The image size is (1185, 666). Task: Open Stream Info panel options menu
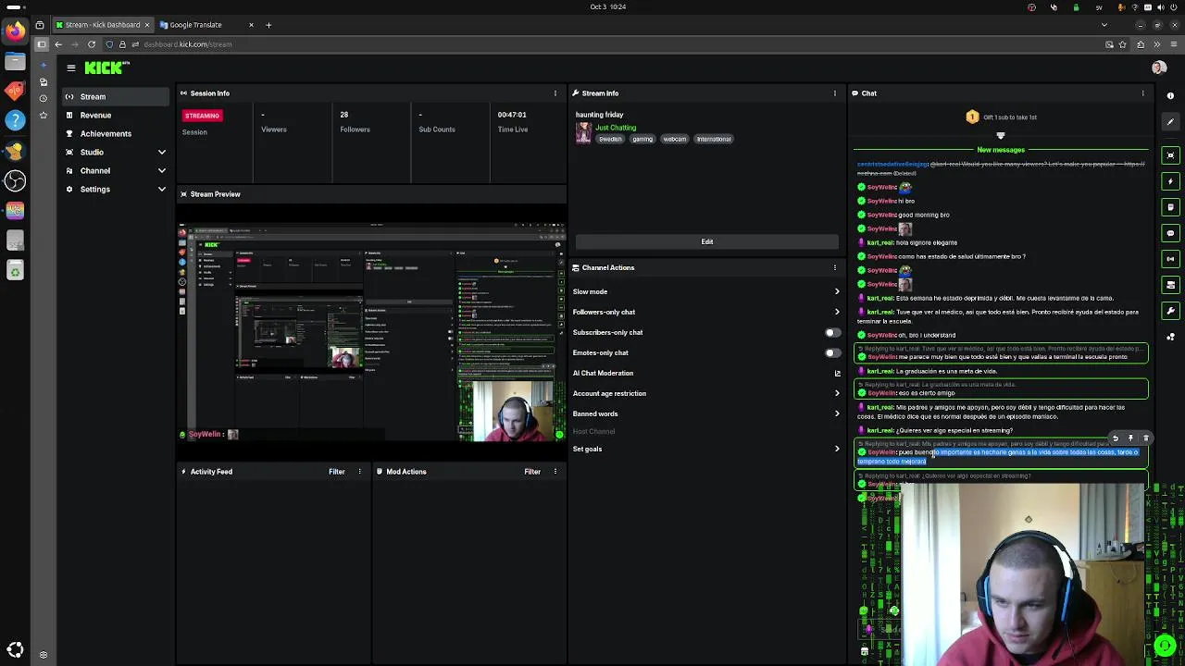834,93
